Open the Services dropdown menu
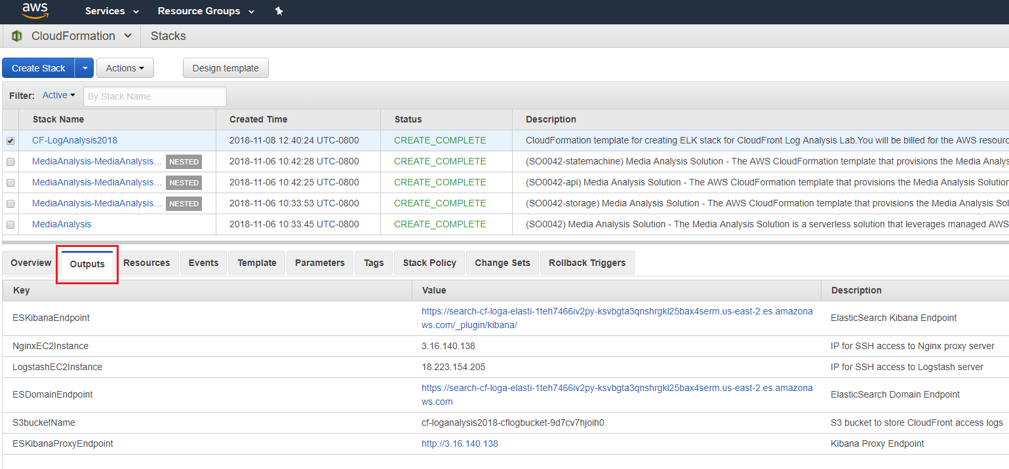Screen dimensions: 1009x469 click(112, 11)
